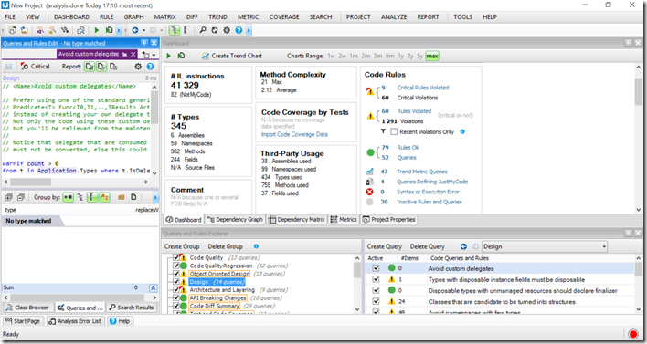This screenshot has height=344, width=647.
Task: Click Import Code Coverage Data link
Action: [x=294, y=134]
